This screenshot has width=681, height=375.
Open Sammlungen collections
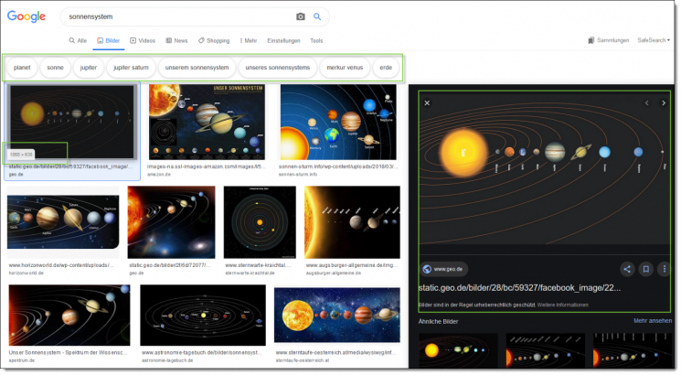click(x=609, y=40)
